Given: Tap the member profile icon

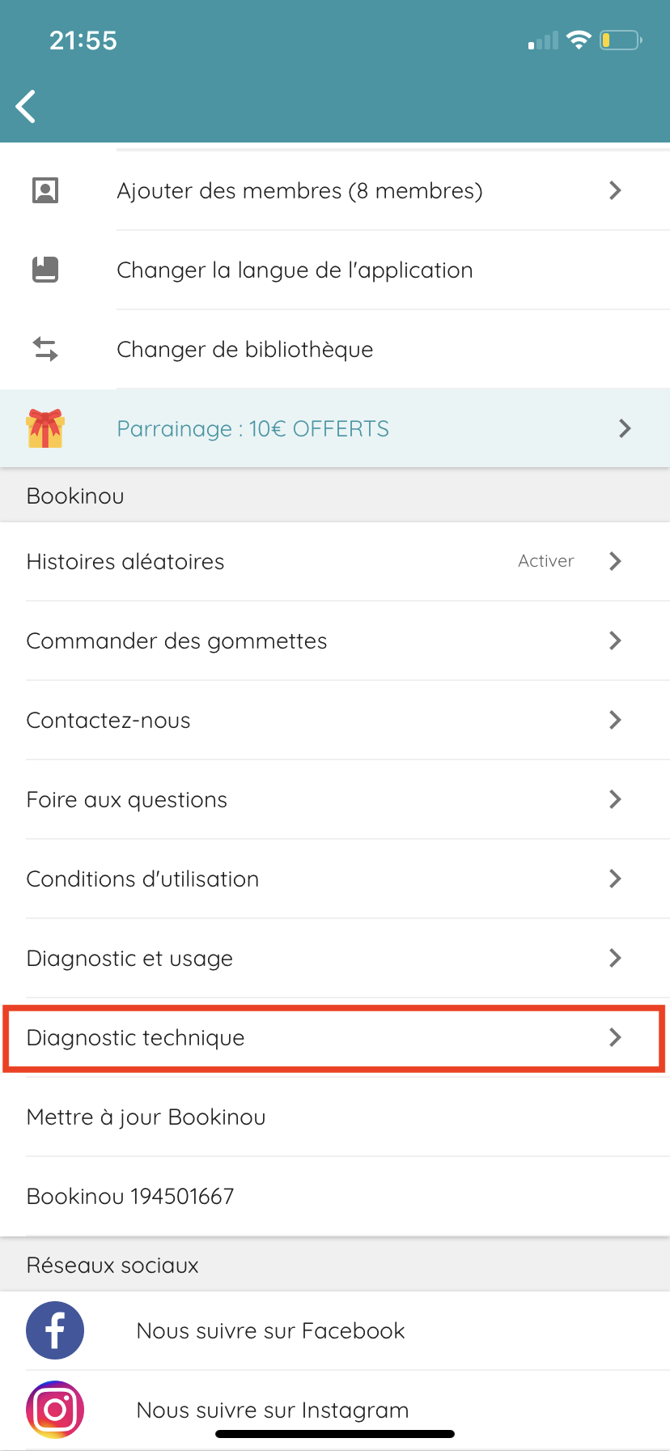Looking at the screenshot, I should click(45, 190).
